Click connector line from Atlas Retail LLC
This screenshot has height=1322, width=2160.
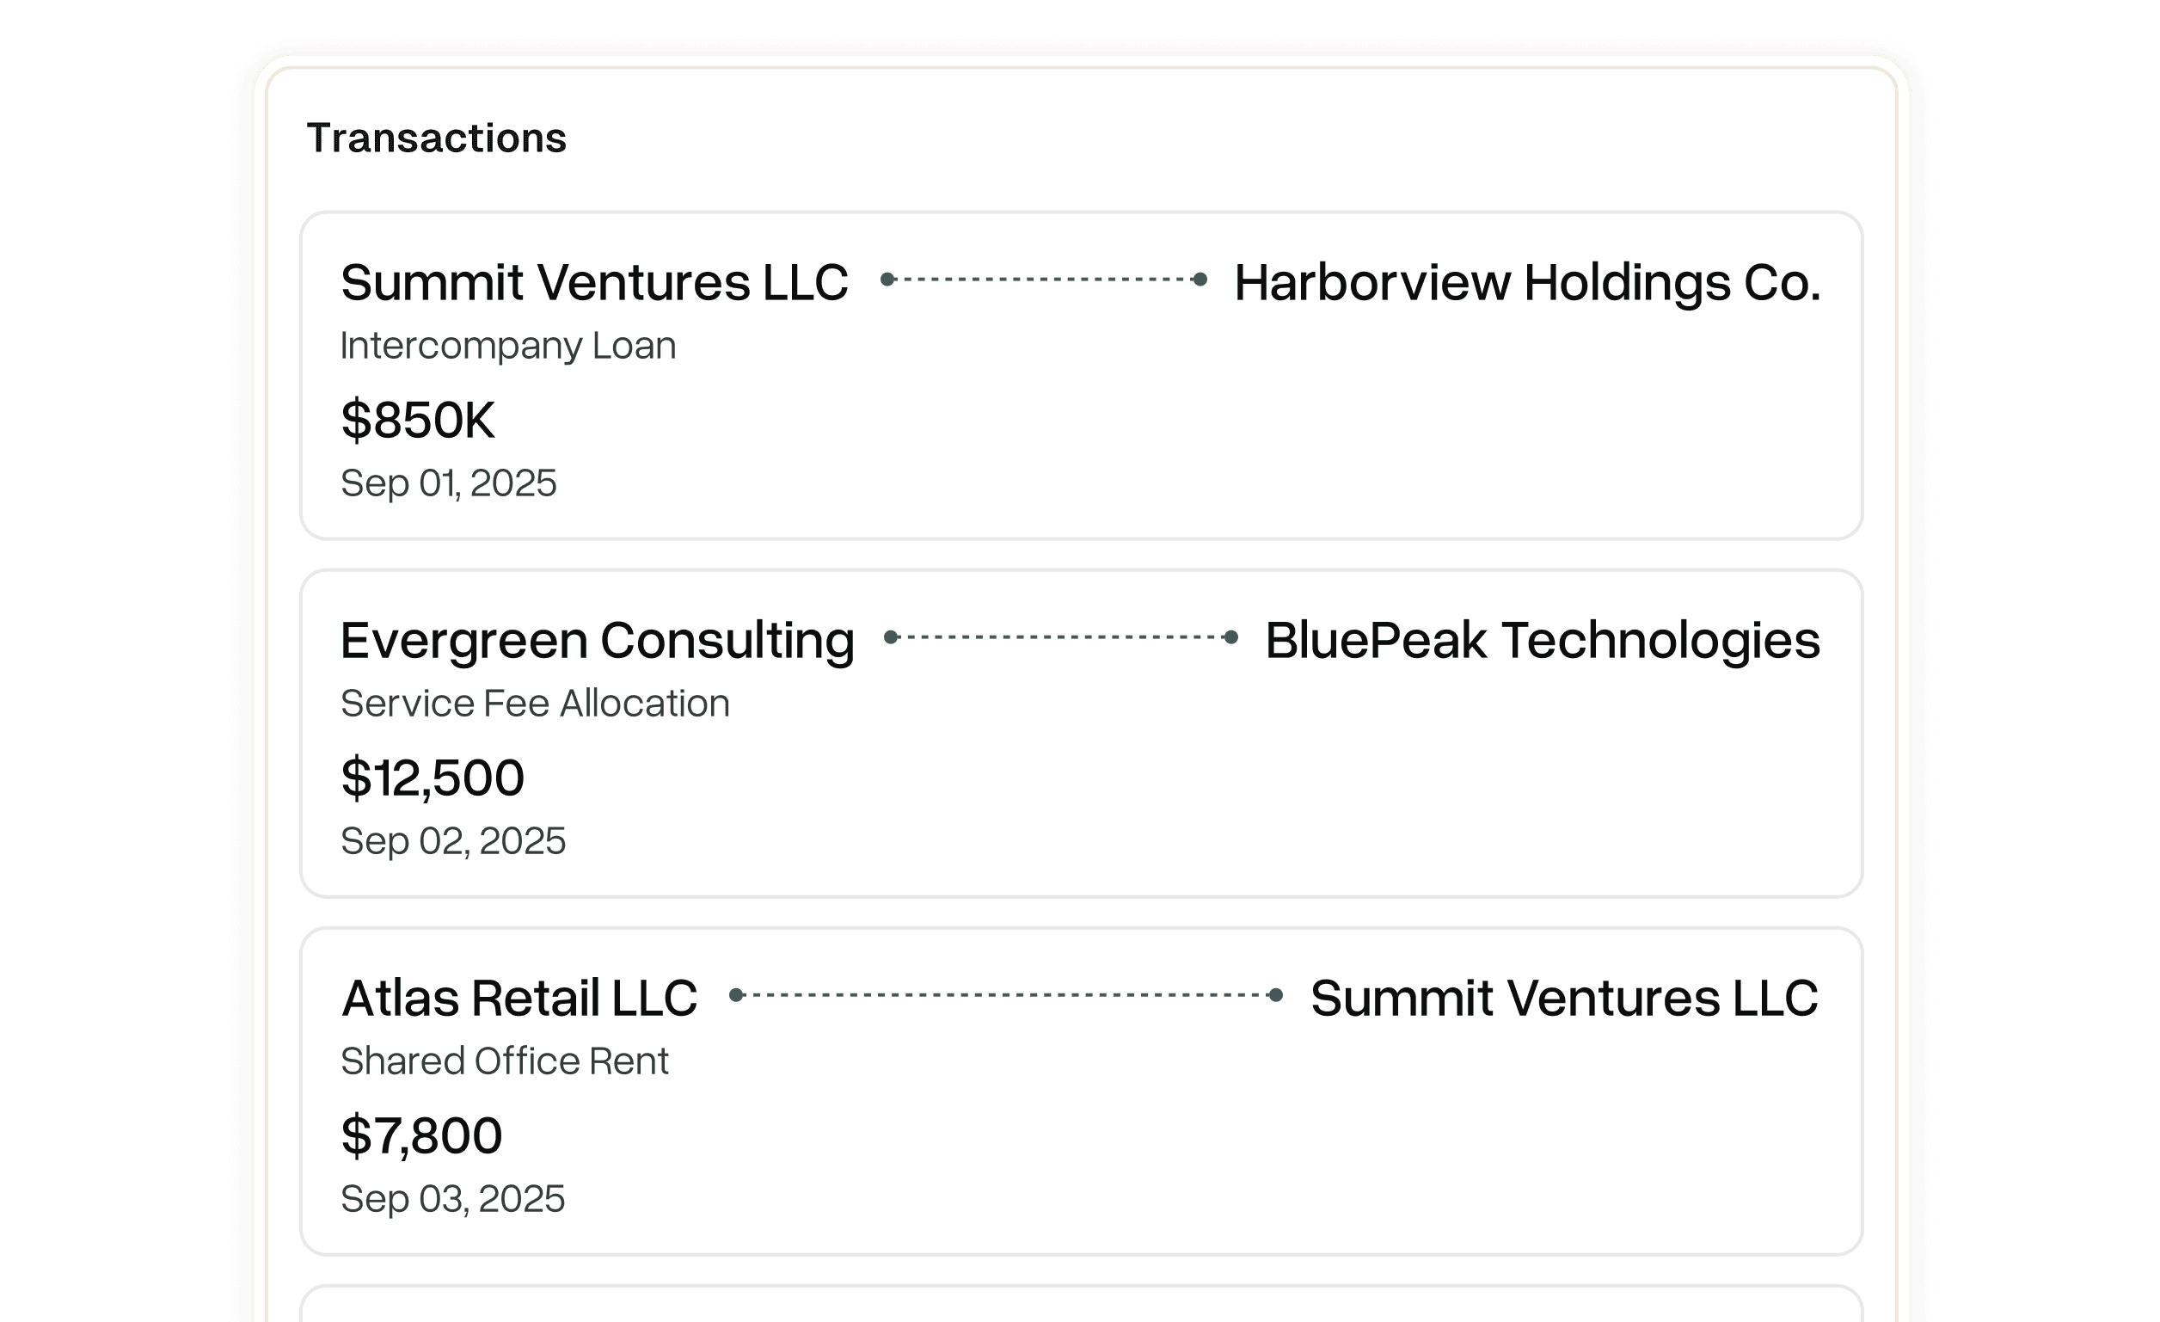[1005, 995]
